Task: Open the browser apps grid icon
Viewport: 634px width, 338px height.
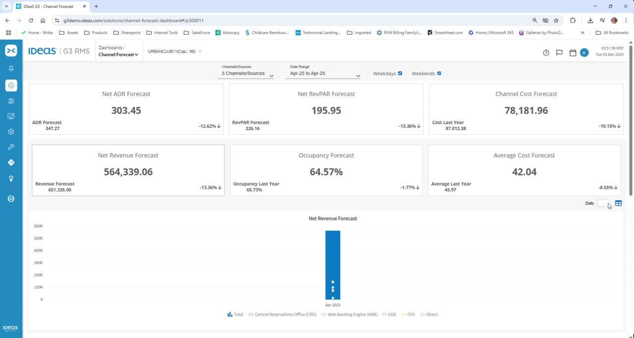Action: (8, 33)
